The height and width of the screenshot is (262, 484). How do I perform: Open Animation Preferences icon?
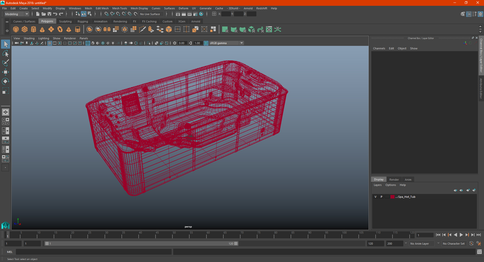point(479,244)
